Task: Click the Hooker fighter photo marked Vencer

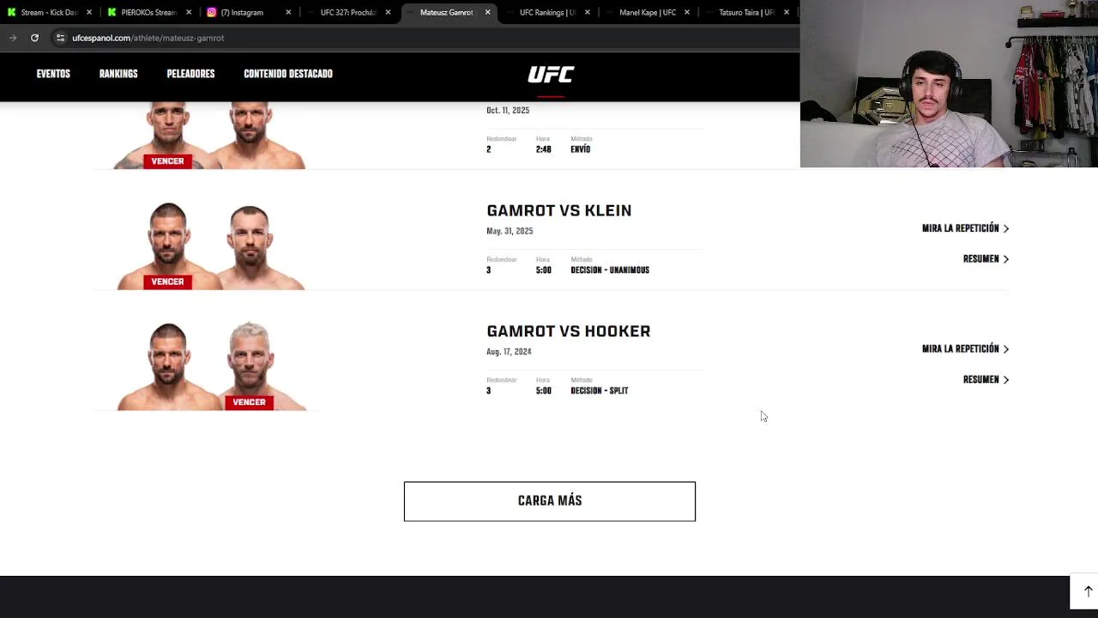Action: 250,365
